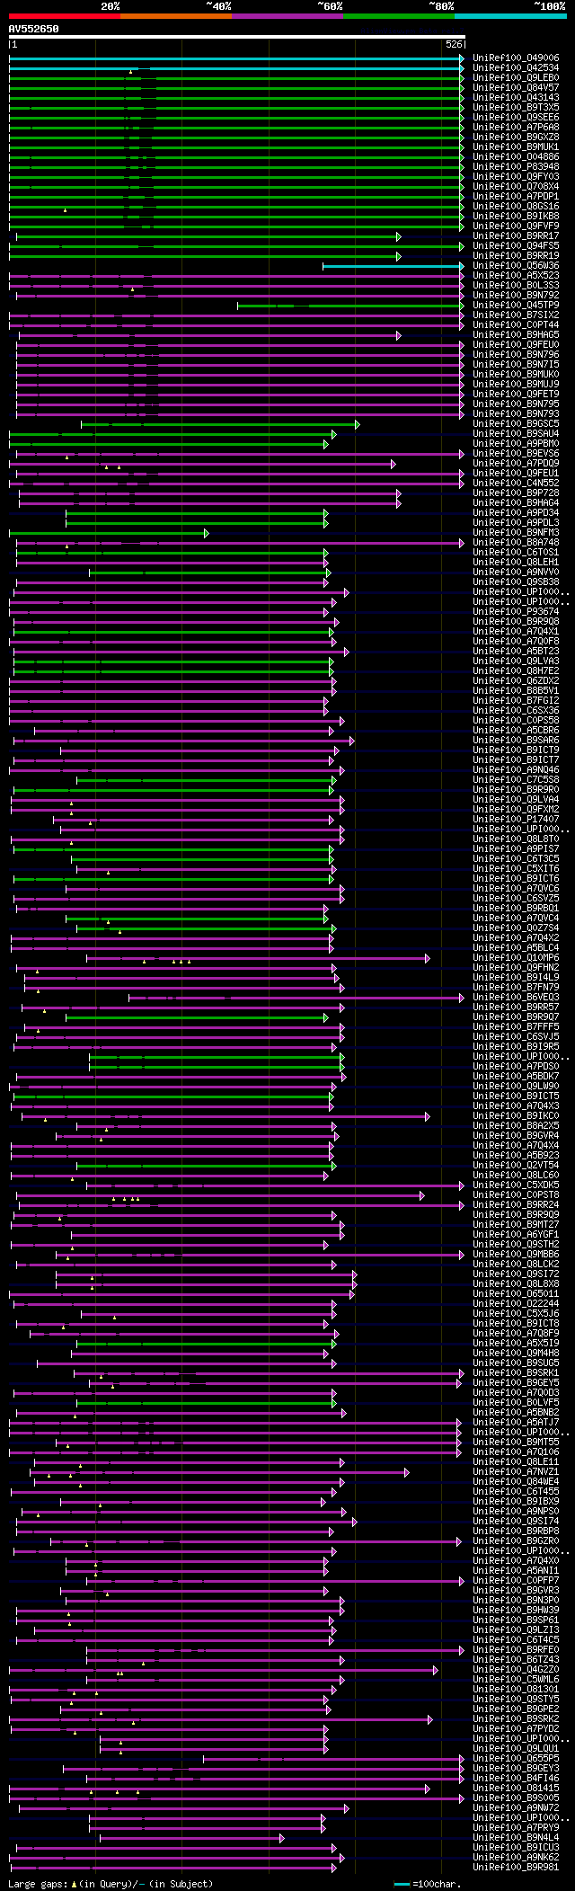Select label UniRef100_C0PT44
This screenshot has width=575, height=1891.
point(516,325)
